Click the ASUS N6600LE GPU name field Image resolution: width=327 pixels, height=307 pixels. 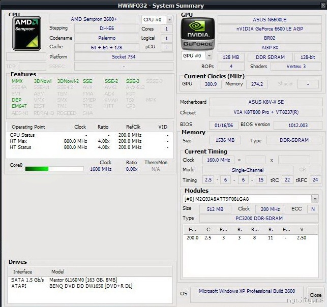click(270, 20)
